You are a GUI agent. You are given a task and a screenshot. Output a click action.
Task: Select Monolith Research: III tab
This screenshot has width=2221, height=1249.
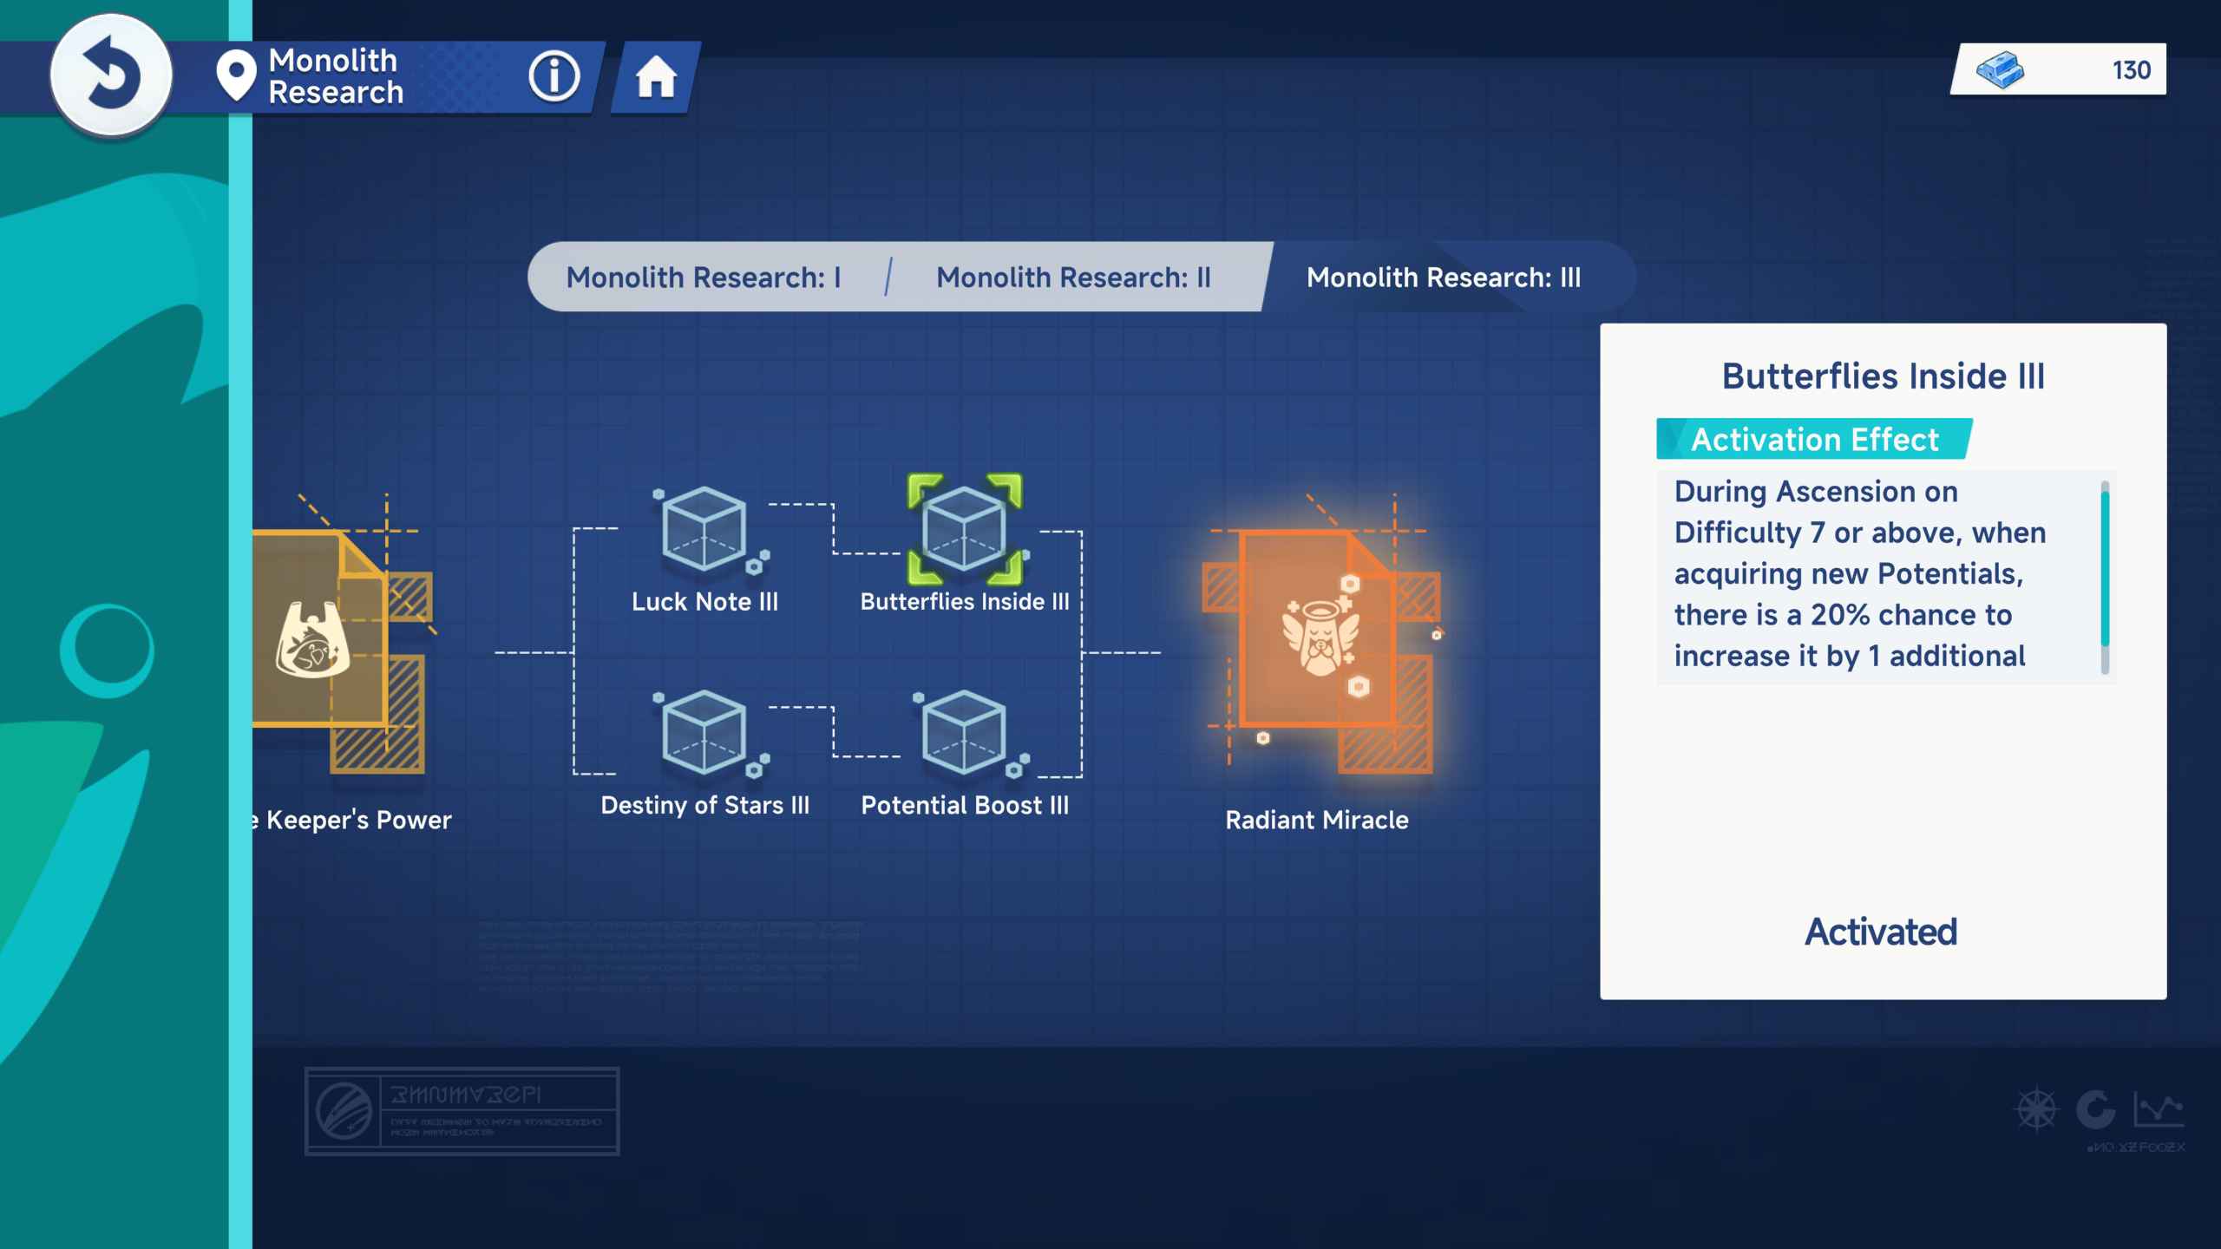coord(1444,278)
